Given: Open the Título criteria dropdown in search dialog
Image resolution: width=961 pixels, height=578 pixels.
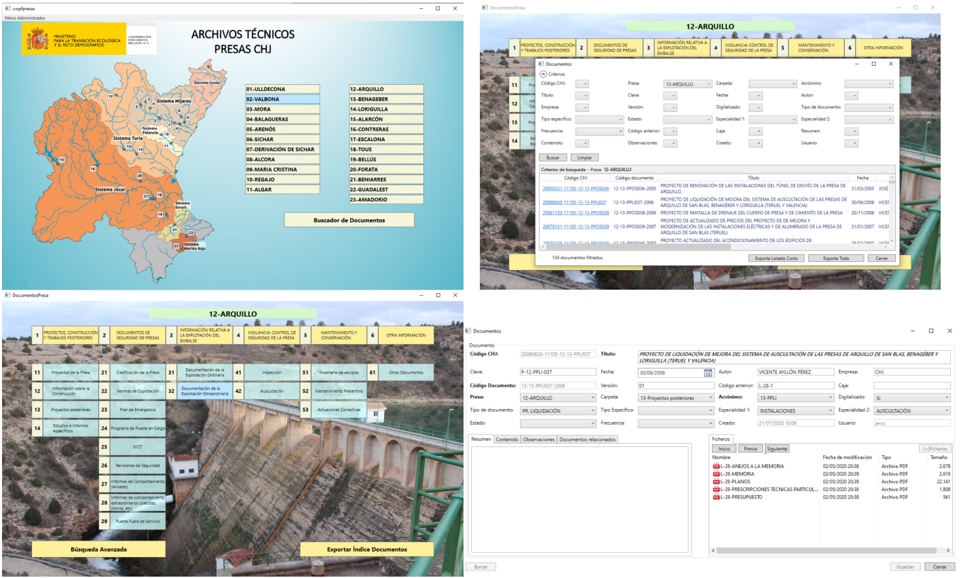Looking at the screenshot, I should (582, 96).
